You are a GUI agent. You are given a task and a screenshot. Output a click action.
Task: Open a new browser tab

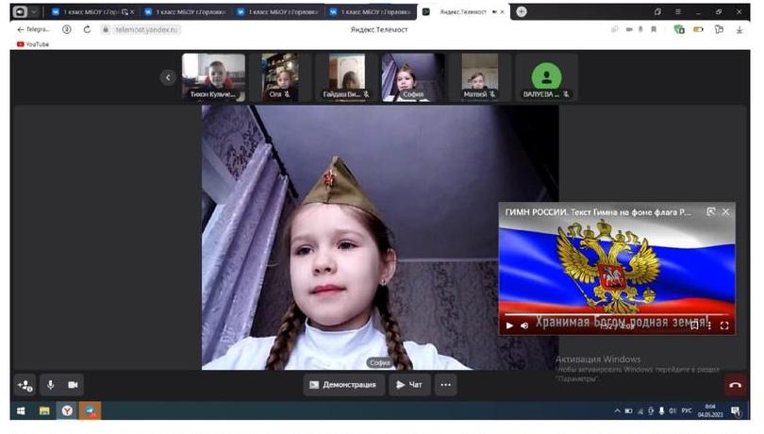[522, 11]
